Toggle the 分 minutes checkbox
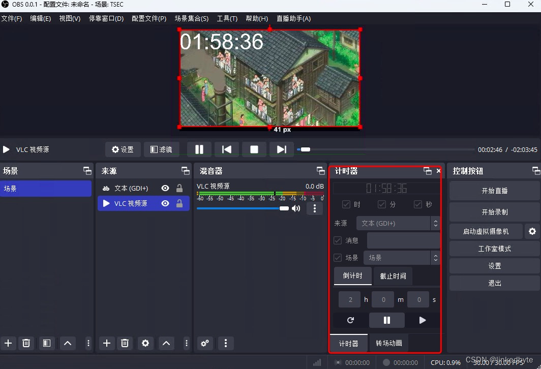The height and width of the screenshot is (369, 541). [x=381, y=204]
